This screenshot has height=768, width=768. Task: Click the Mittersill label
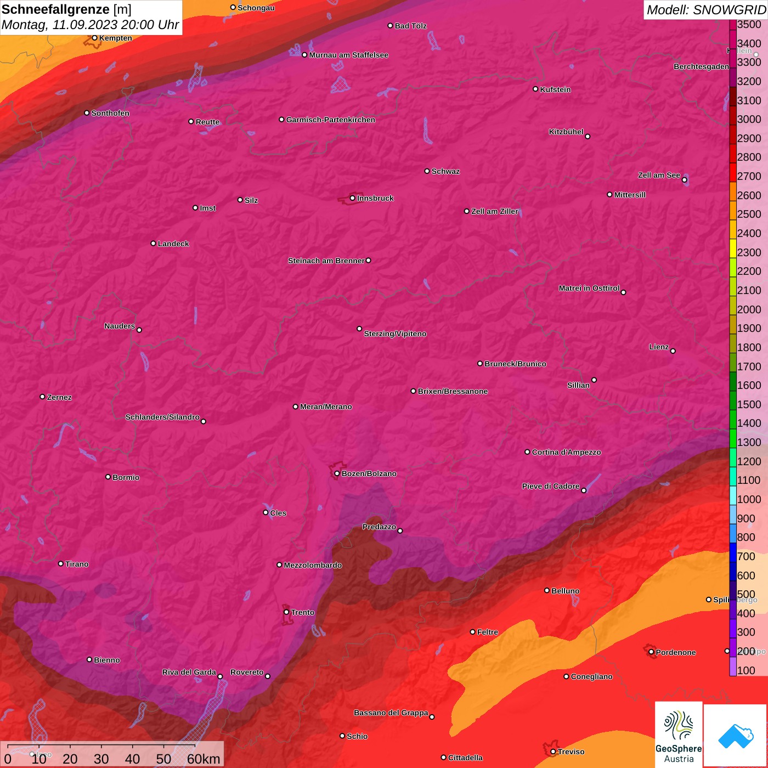pyautogui.click(x=630, y=195)
